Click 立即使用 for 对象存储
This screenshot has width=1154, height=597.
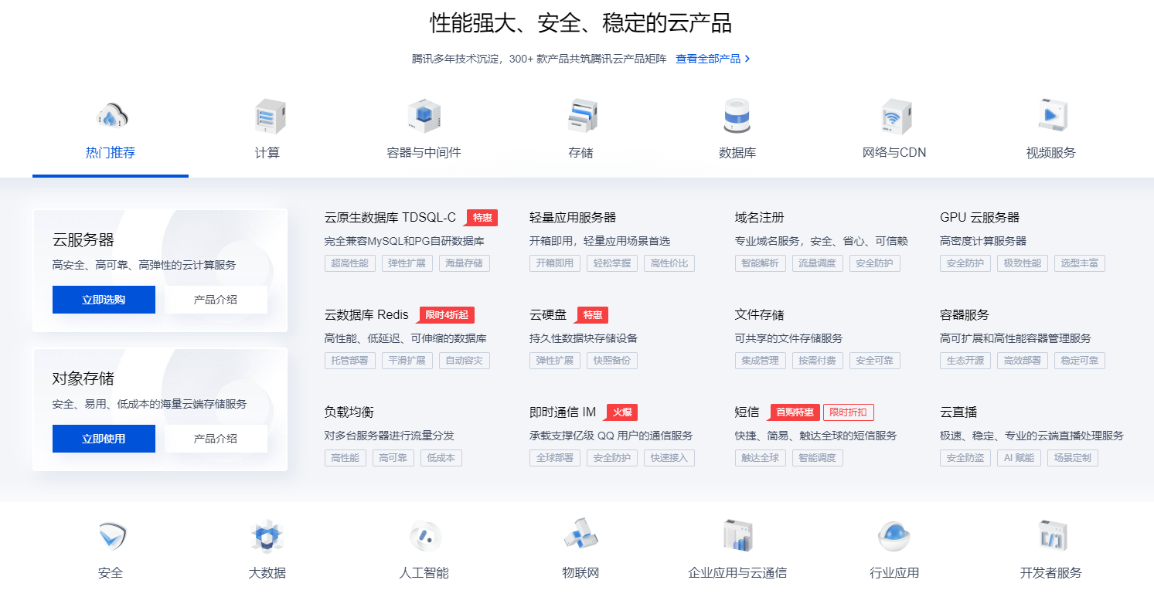coord(104,439)
